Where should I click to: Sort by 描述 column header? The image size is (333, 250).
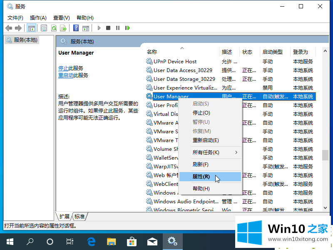[x=227, y=52]
